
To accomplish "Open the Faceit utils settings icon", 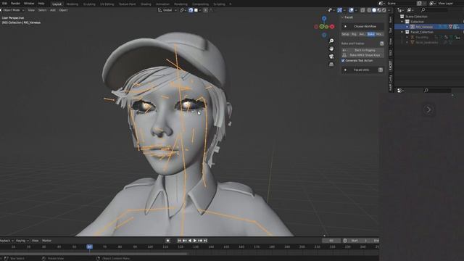I will 381,70.
